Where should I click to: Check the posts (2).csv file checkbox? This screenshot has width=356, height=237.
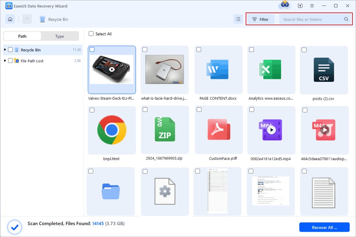[x=304, y=49]
